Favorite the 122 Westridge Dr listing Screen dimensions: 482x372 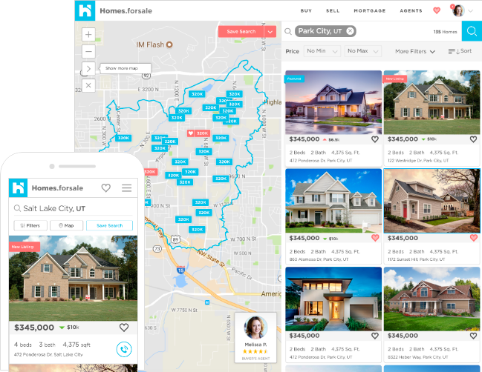pyautogui.click(x=473, y=139)
